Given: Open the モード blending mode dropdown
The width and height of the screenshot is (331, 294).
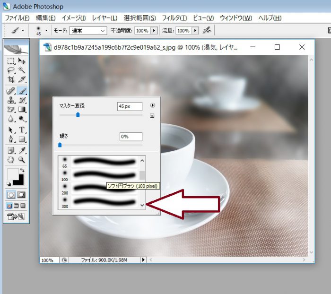Looking at the screenshot, I should [x=88, y=31].
